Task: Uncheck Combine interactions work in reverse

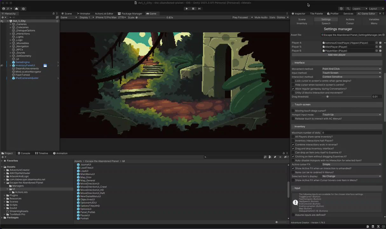Action: (x=293, y=144)
